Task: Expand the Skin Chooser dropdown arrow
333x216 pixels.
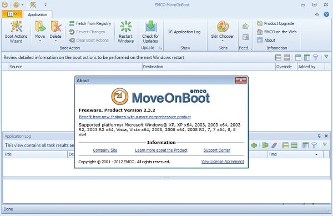Action: coord(223,41)
